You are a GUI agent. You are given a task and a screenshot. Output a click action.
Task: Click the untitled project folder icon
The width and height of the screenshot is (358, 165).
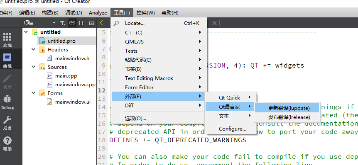35,32
